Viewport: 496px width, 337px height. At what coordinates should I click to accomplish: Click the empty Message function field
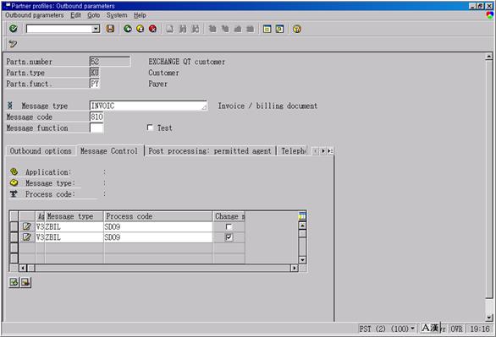[96, 128]
